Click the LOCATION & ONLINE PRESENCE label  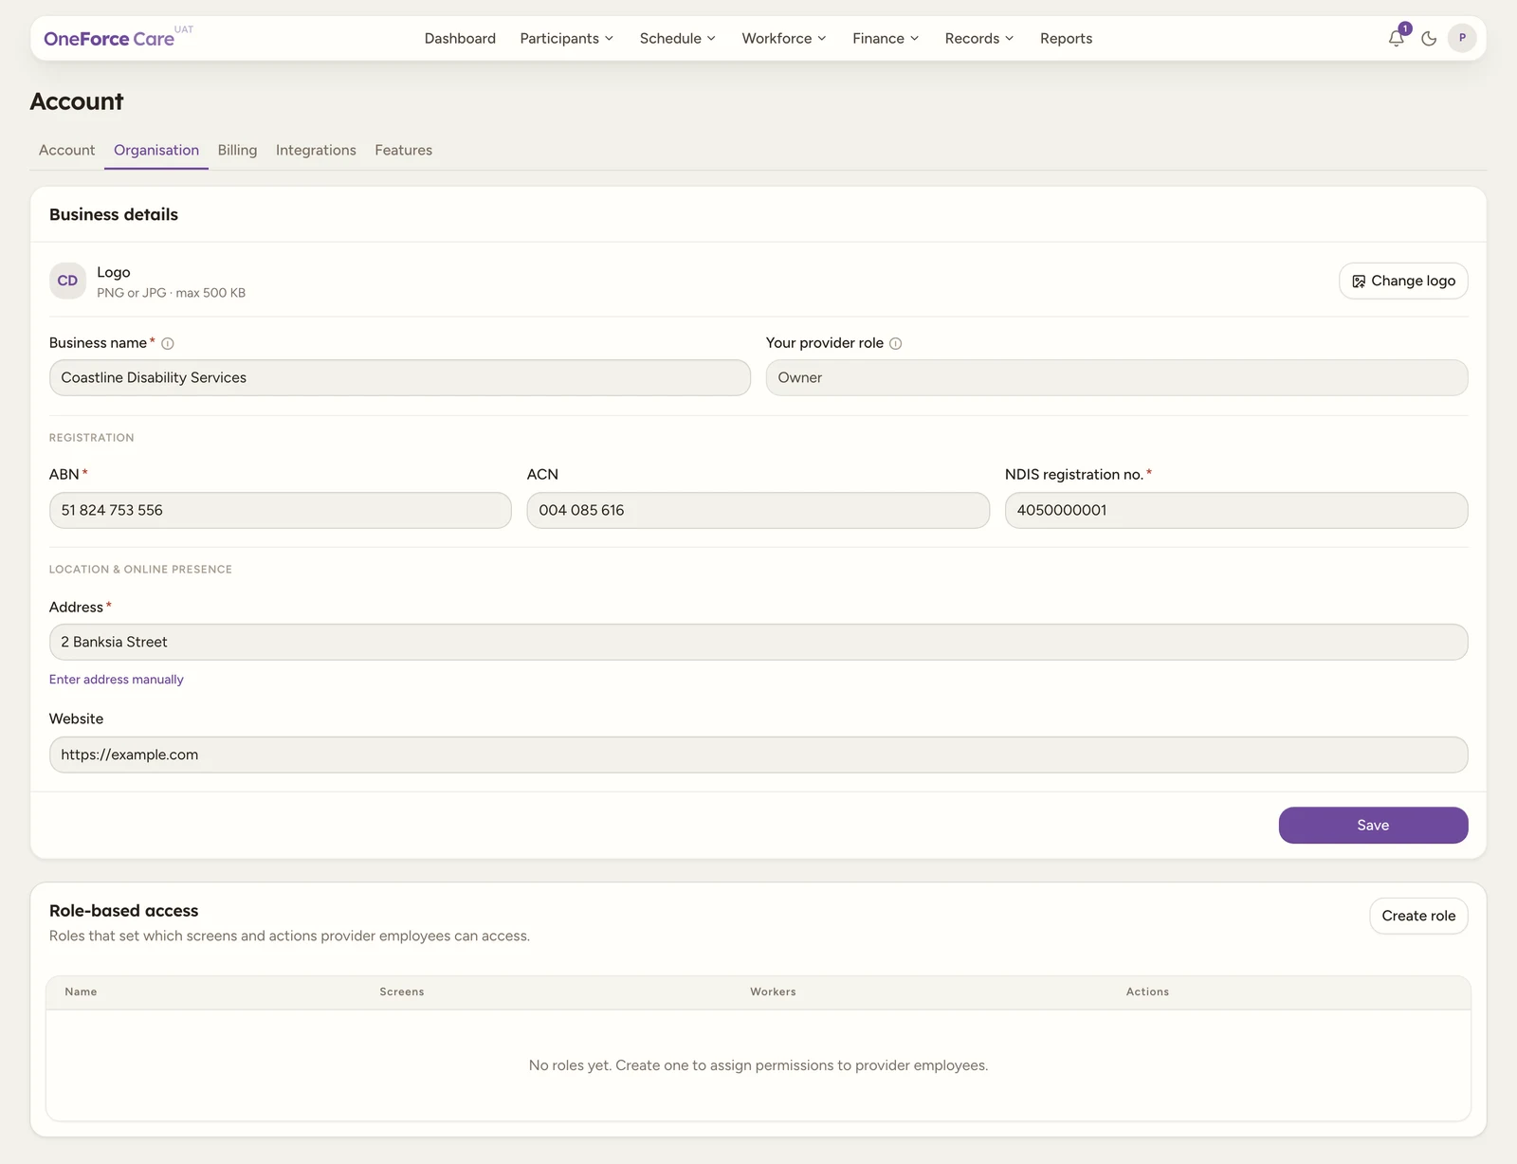(140, 570)
